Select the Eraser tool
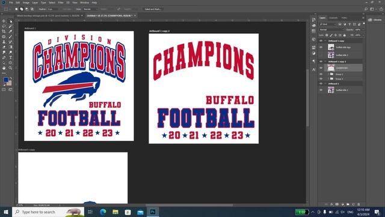 coord(4,47)
